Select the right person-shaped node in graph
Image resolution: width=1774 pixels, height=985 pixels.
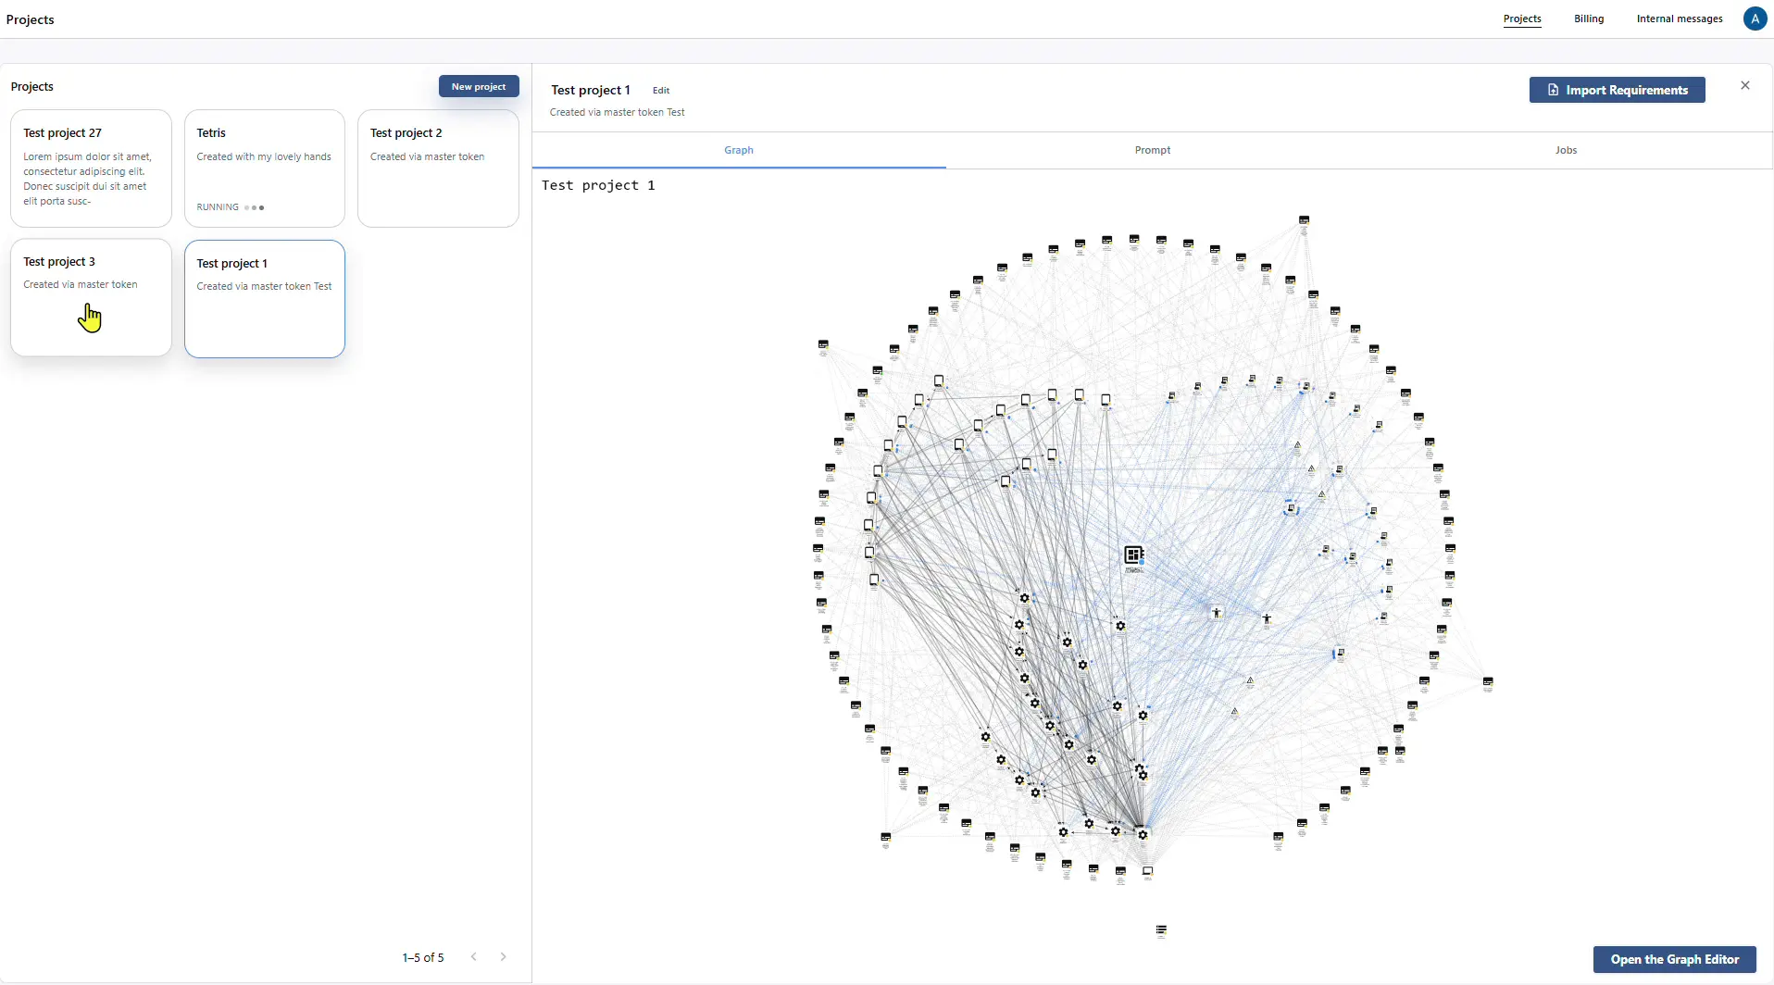pos(1267,618)
